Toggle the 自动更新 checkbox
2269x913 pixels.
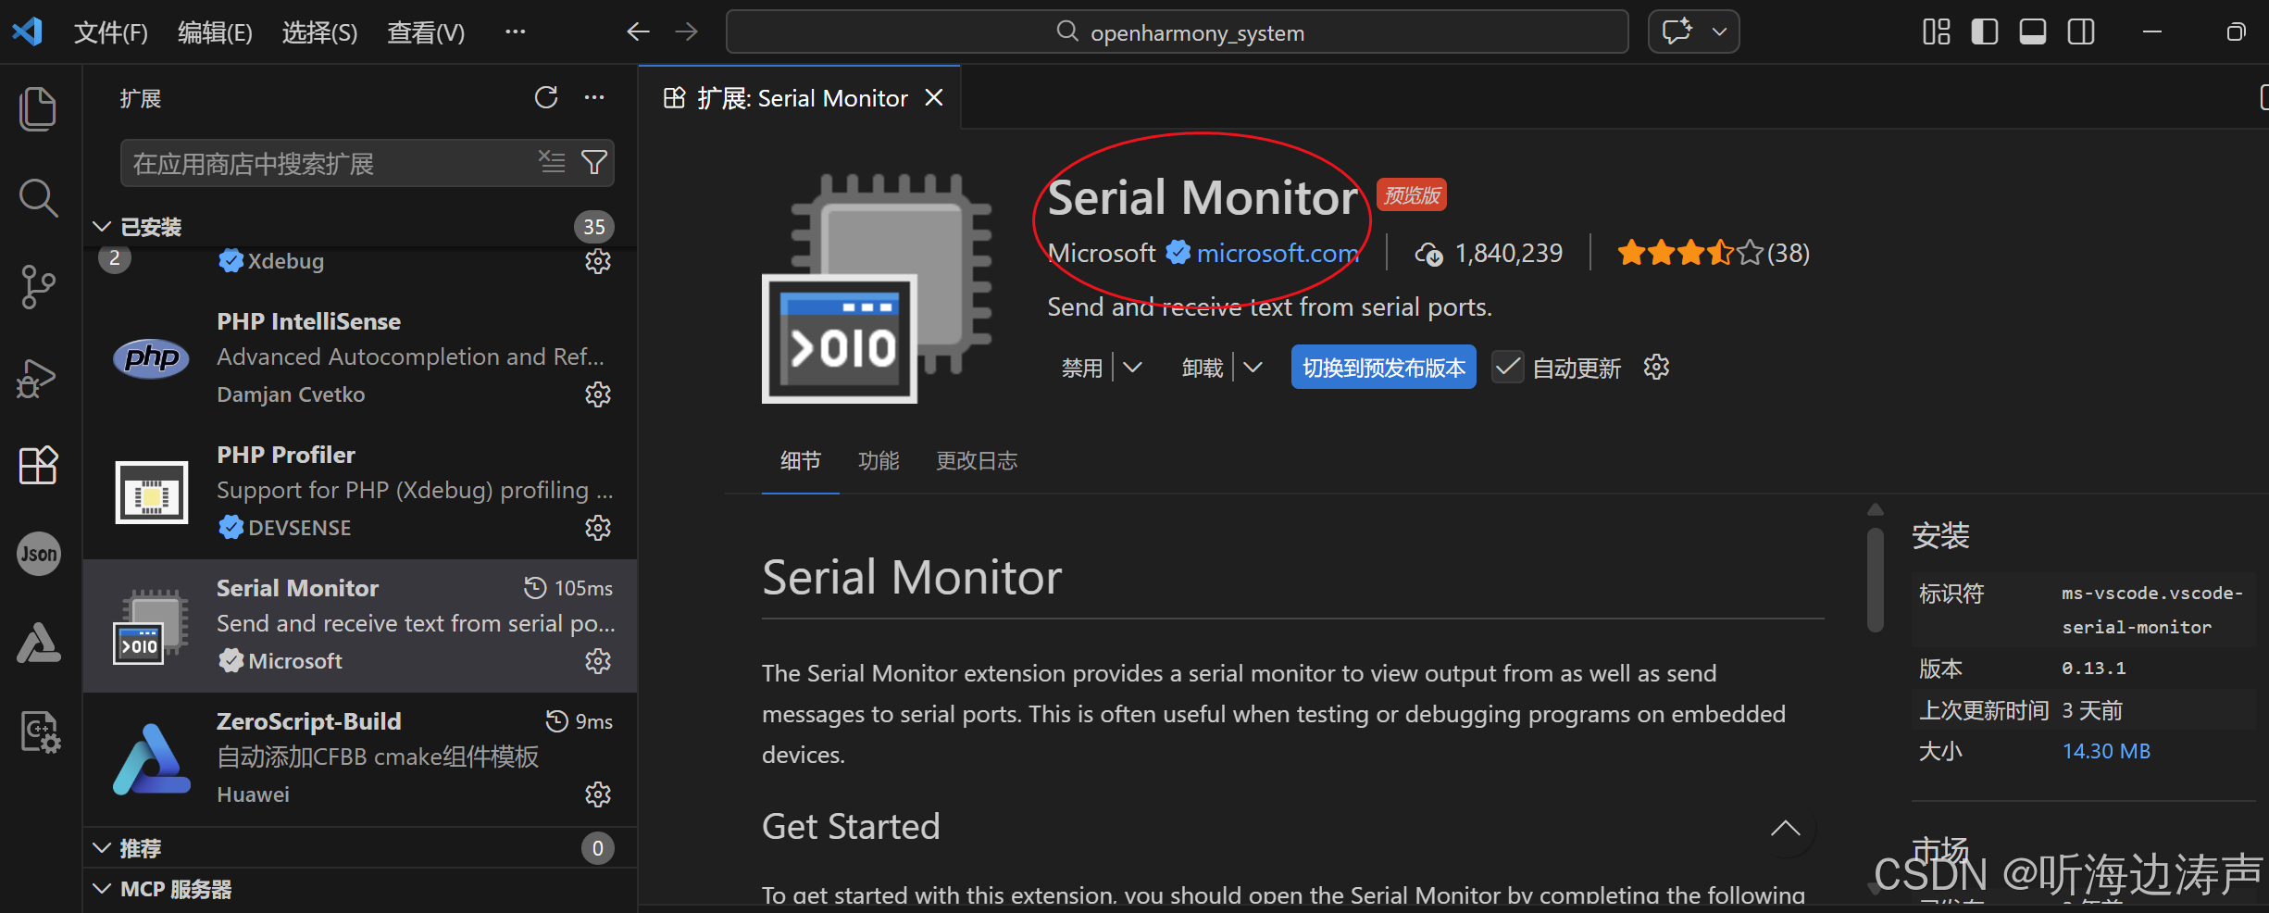point(1507,368)
